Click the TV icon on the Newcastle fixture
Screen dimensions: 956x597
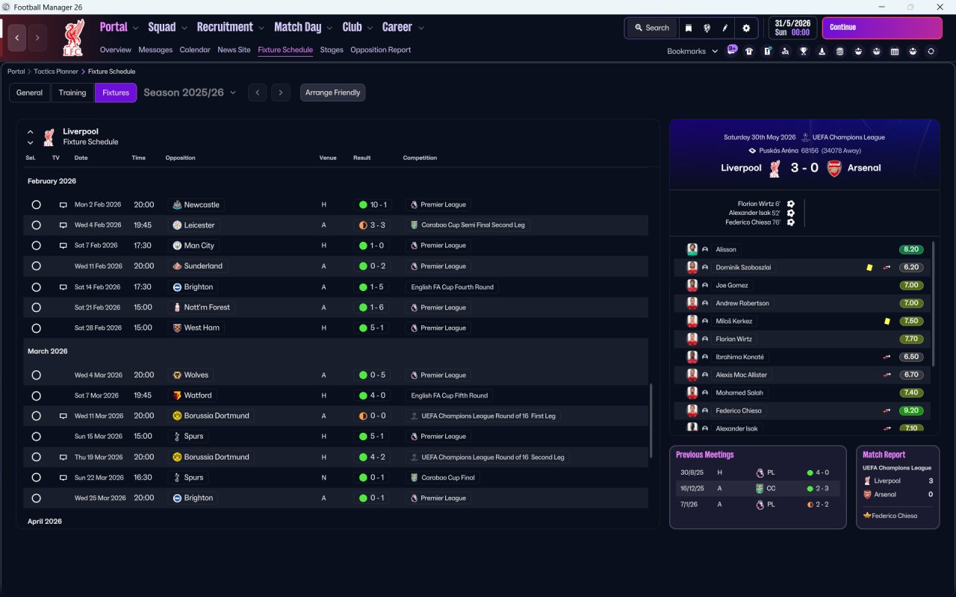tap(63, 204)
